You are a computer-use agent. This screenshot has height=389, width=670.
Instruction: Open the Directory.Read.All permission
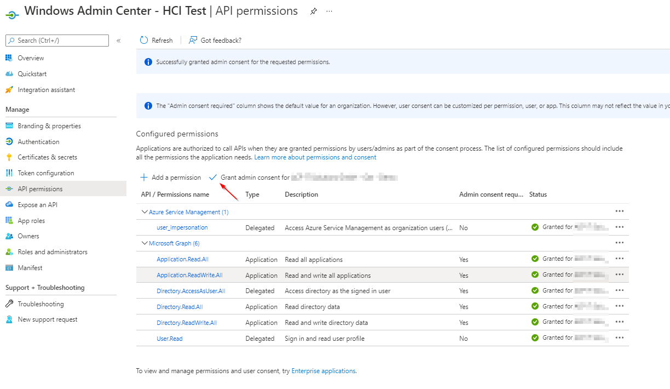[180, 307]
